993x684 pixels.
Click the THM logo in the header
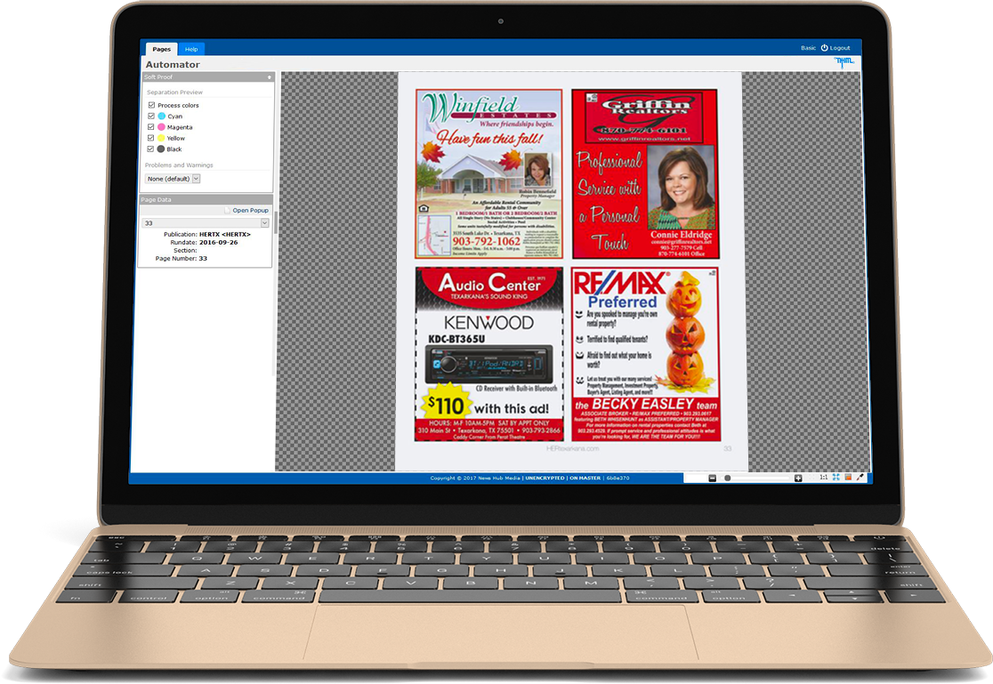click(x=844, y=61)
